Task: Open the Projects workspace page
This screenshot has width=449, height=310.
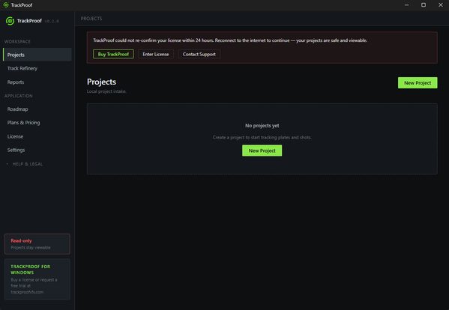Action: [x=37, y=55]
